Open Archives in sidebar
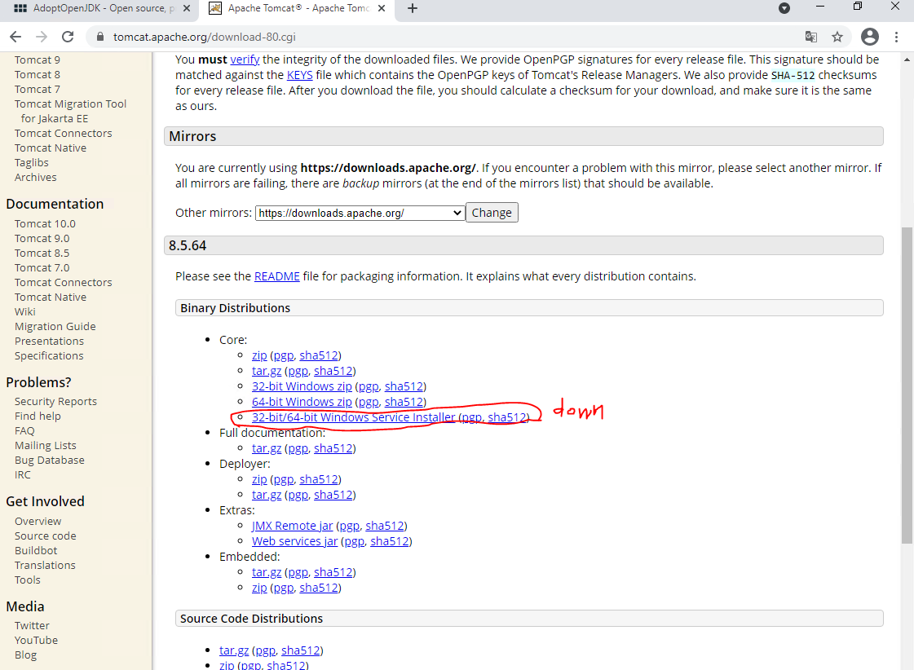Screen dimensions: 914x670 point(36,177)
